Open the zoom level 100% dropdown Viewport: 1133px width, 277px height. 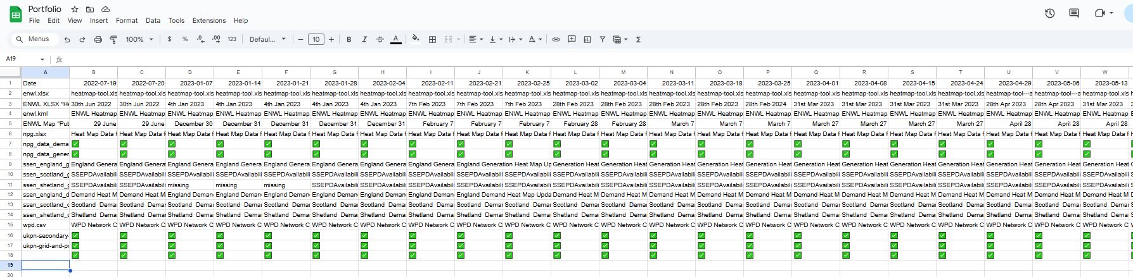tap(139, 39)
